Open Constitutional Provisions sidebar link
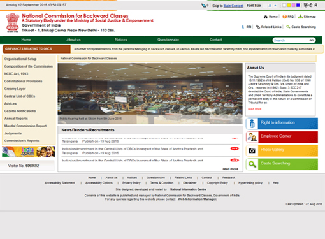Screen dimensions: 325x239 [x=24, y=81]
